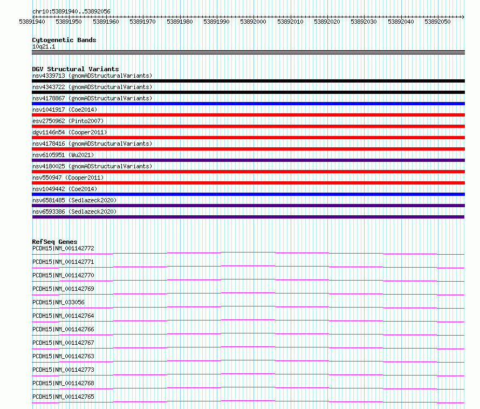Click ruler position 53891950

(68, 22)
